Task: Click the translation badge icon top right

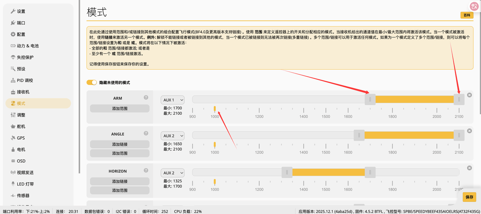Action: [x=474, y=6]
